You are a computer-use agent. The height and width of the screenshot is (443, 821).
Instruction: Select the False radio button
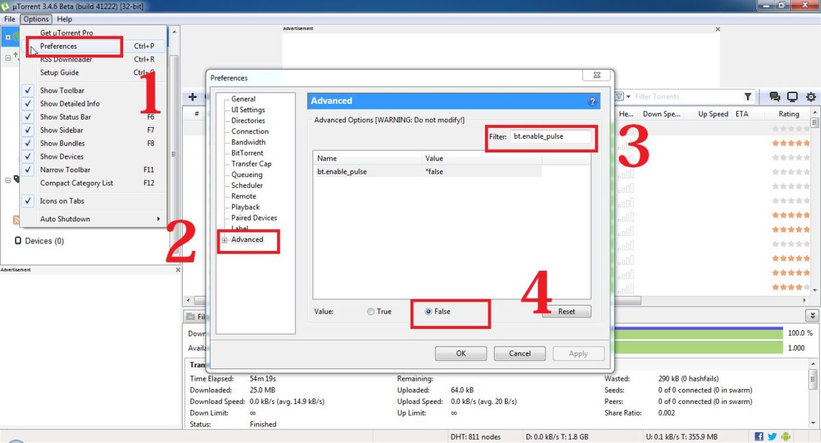[x=429, y=312]
